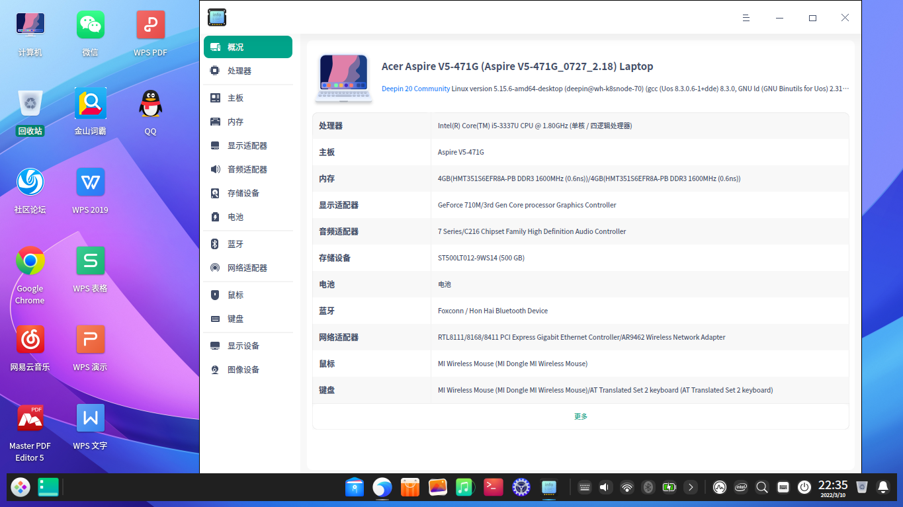Click the laptop image in overview

(344, 78)
